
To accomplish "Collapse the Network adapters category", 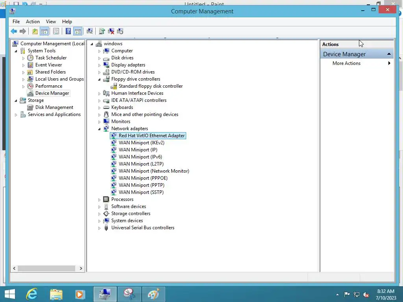I will click(99, 129).
